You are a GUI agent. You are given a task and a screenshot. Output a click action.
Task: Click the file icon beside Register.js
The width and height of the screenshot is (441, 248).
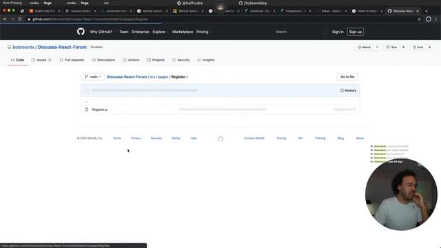(87, 110)
